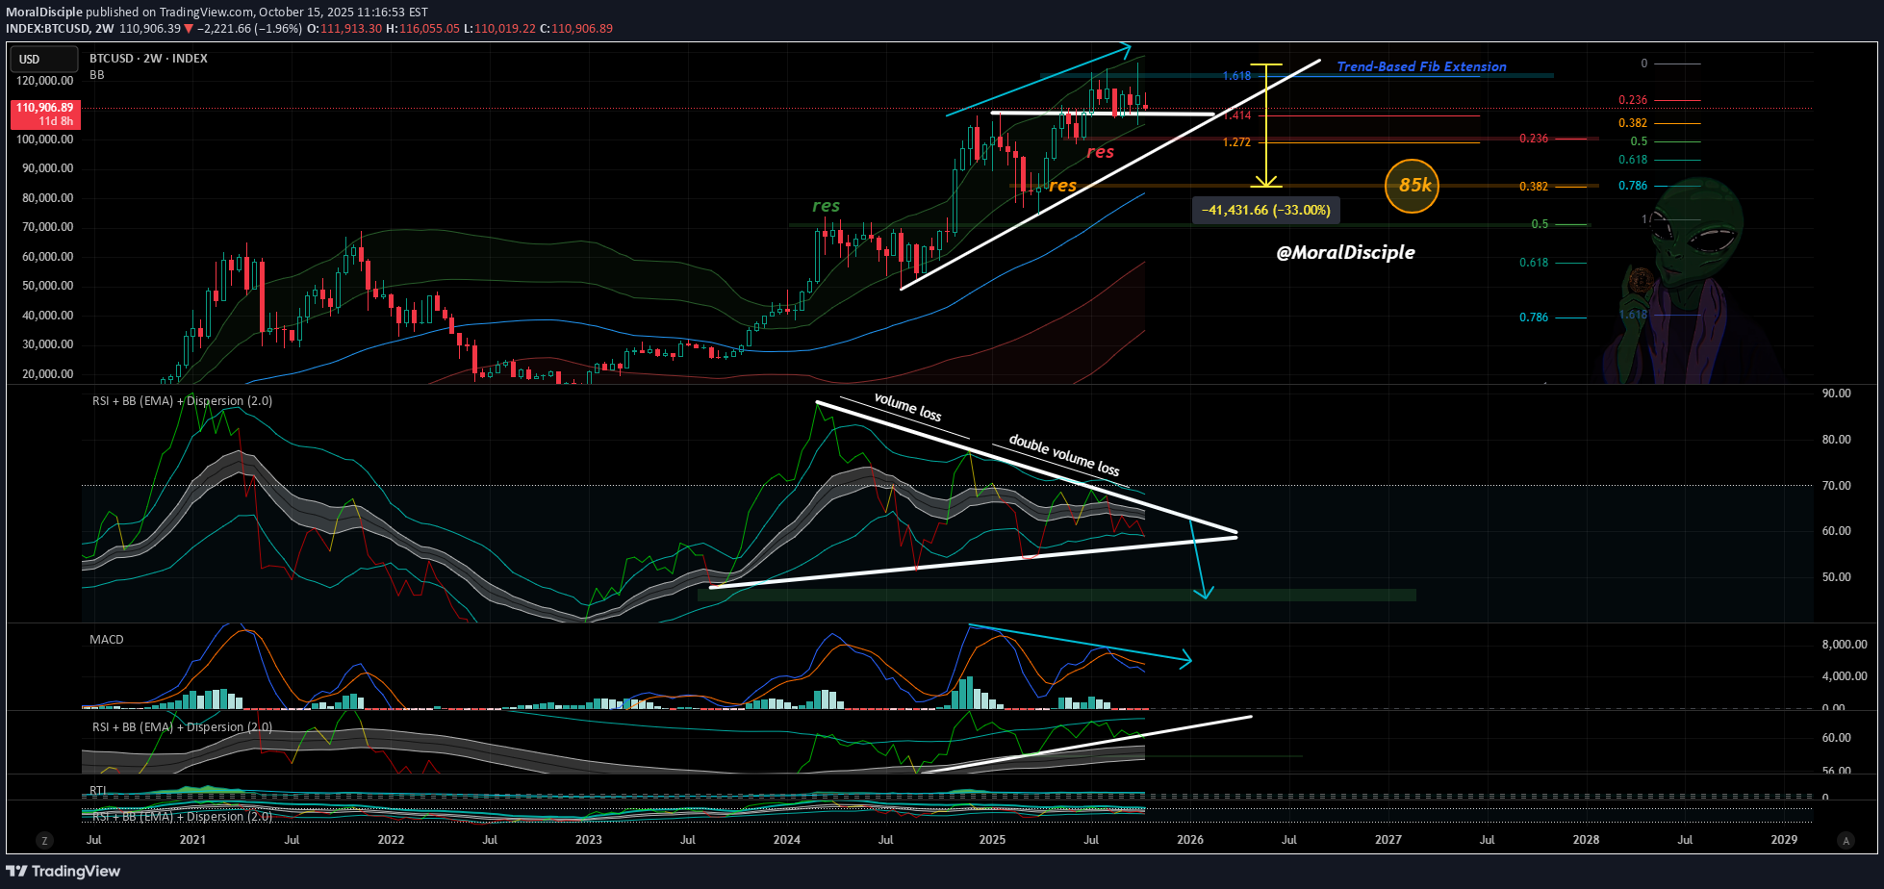1884x889 pixels.
Task: Click the Trend-Based Fib Extension label
Action: coord(1421,66)
